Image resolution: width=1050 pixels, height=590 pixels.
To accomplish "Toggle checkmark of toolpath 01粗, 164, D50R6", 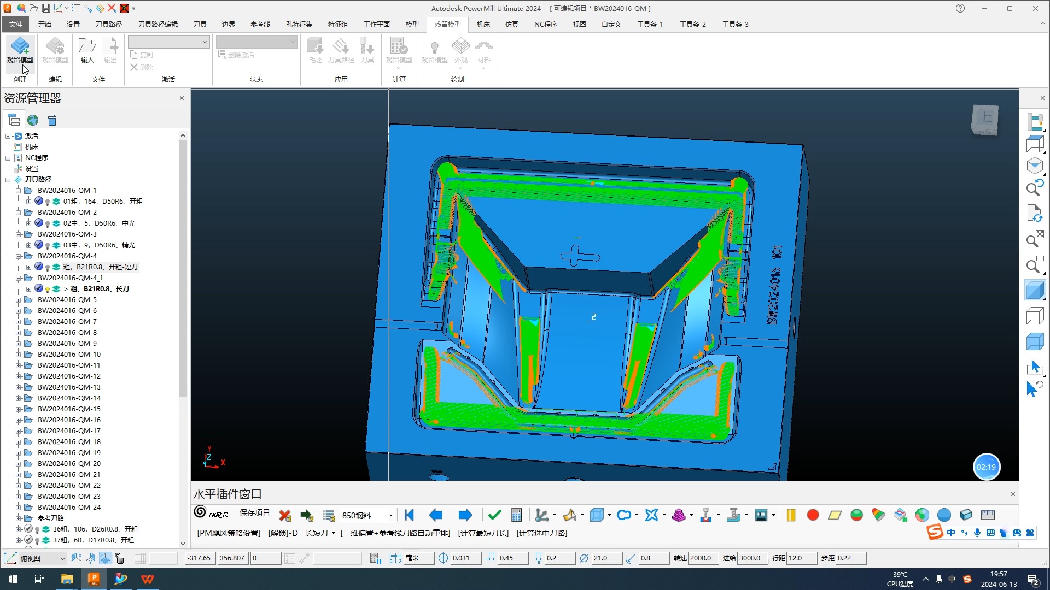I will [39, 201].
